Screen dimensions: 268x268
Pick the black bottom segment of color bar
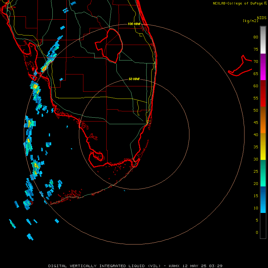click(x=263, y=226)
